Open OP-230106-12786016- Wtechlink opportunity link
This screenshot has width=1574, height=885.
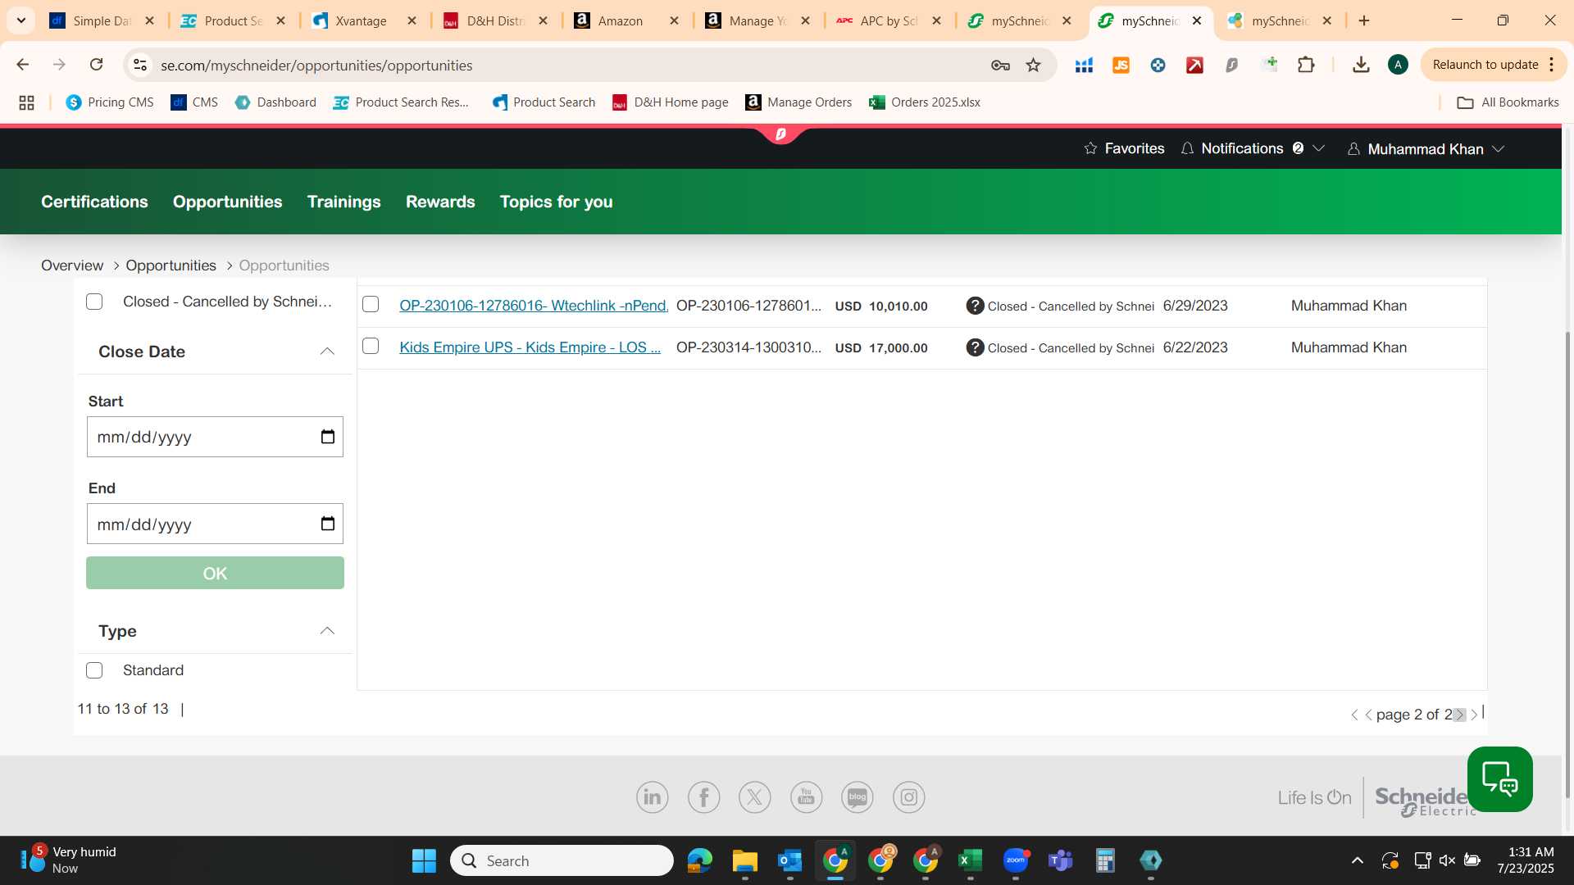[534, 306]
